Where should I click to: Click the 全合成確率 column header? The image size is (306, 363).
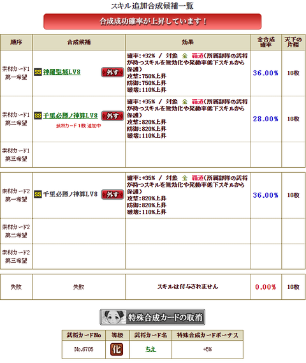tap(266, 42)
